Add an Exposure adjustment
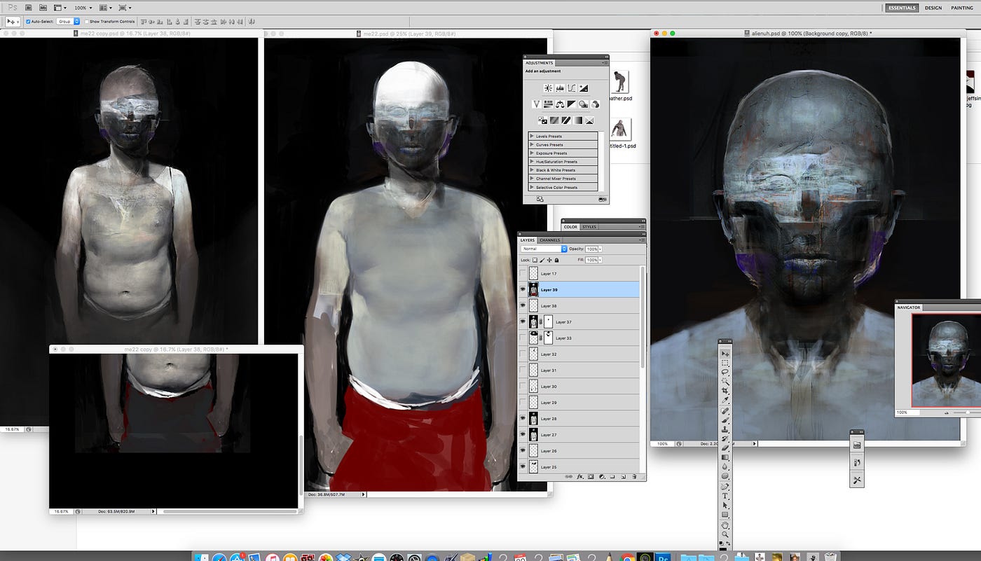The image size is (981, 561). point(584,88)
